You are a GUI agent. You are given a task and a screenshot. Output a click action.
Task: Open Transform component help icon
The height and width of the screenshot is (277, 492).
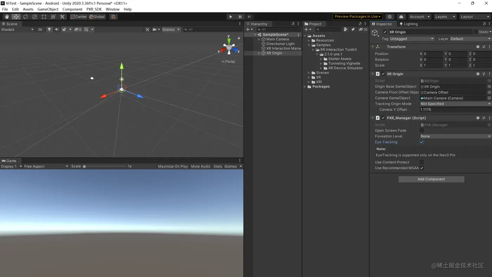pyautogui.click(x=478, y=47)
